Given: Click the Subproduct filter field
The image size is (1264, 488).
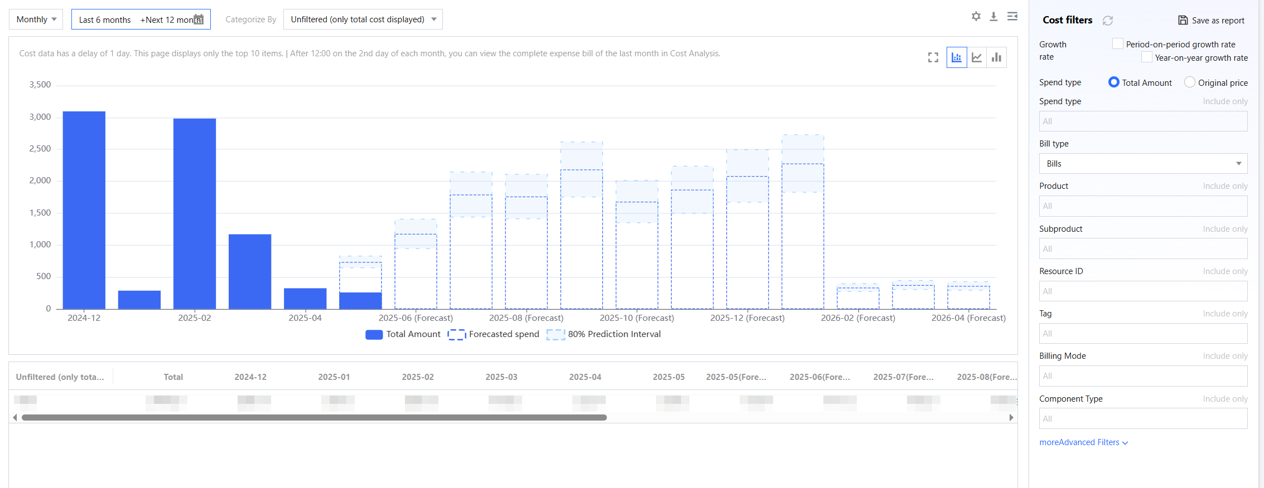Looking at the screenshot, I should (x=1143, y=248).
